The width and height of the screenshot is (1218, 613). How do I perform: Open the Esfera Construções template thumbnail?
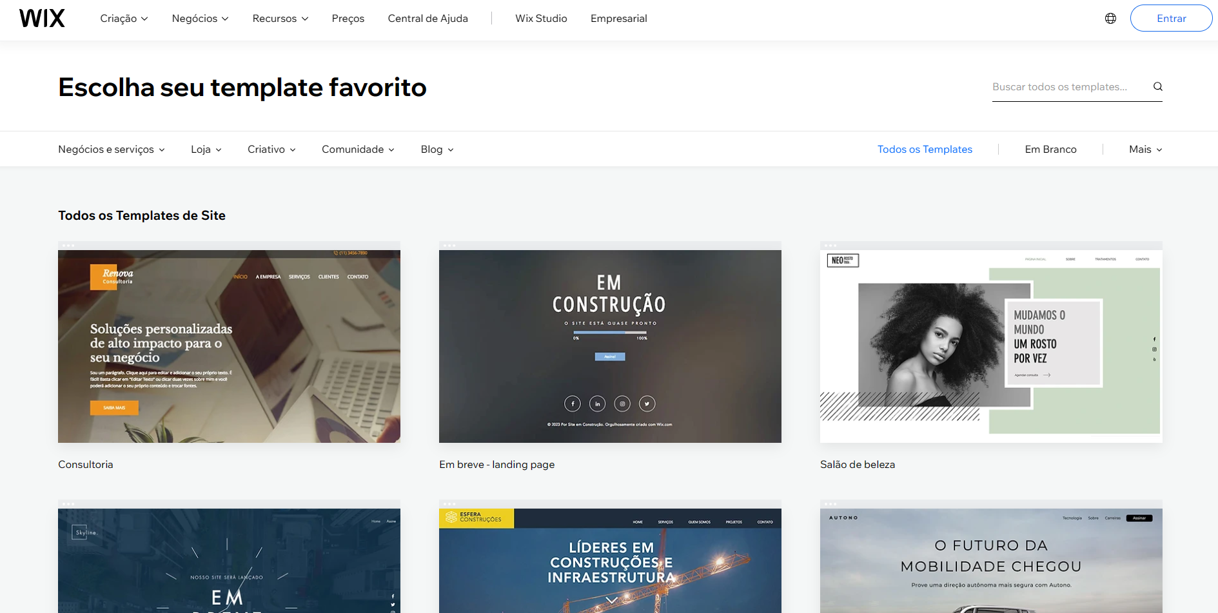point(610,557)
